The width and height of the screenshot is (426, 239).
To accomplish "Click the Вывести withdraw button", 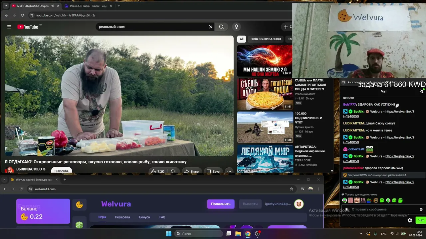I will click(250, 204).
